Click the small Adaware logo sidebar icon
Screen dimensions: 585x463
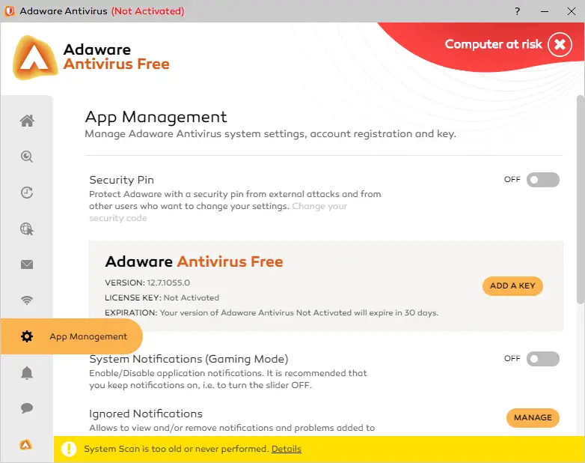click(25, 444)
